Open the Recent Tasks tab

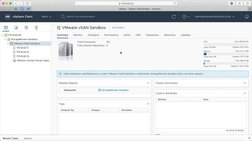[x=11, y=138]
